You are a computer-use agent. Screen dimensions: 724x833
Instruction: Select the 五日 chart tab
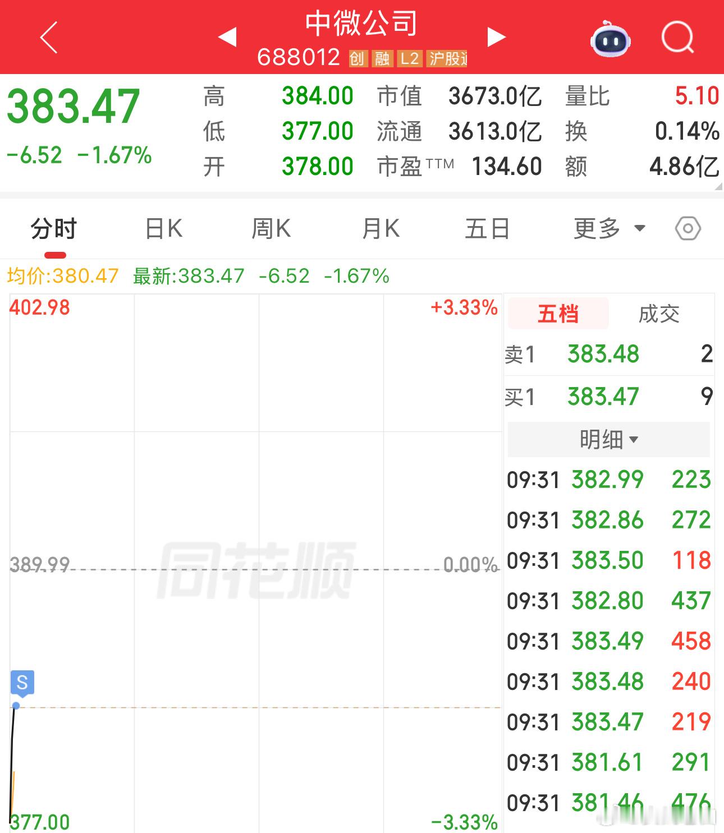click(x=487, y=229)
